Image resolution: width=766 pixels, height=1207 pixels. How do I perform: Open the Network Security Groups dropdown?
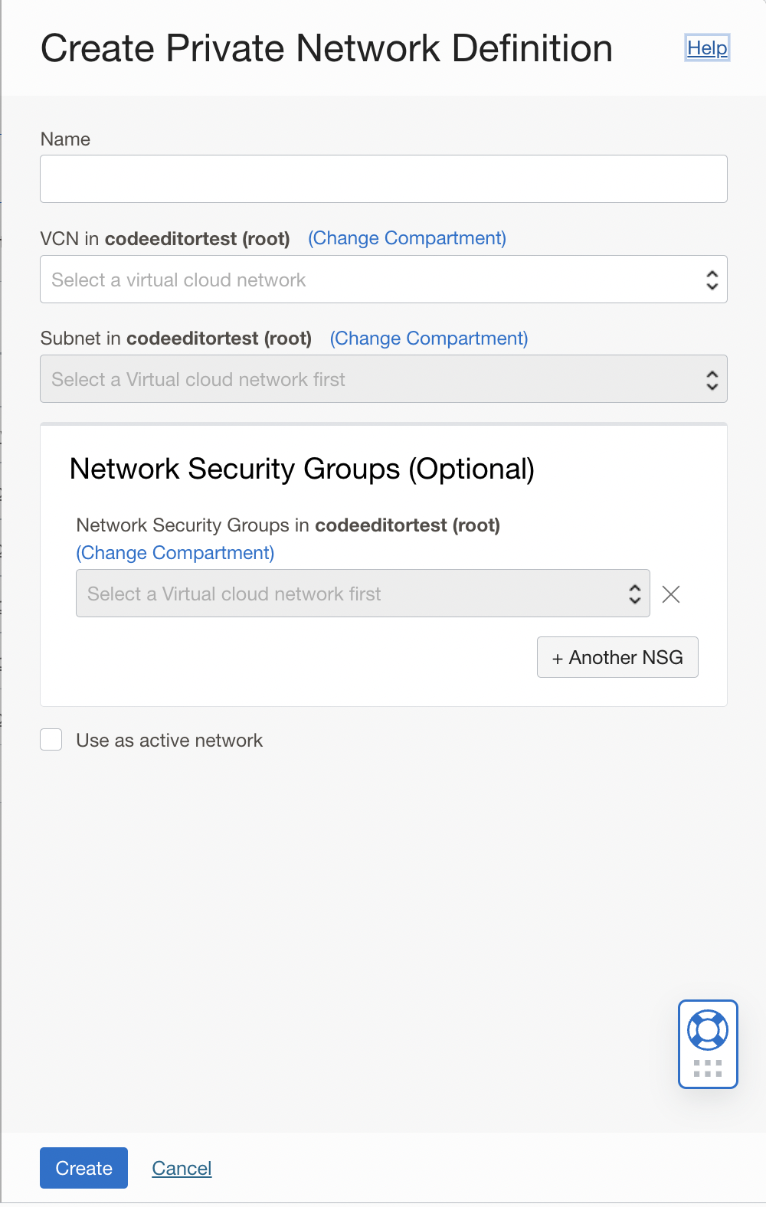345,594
